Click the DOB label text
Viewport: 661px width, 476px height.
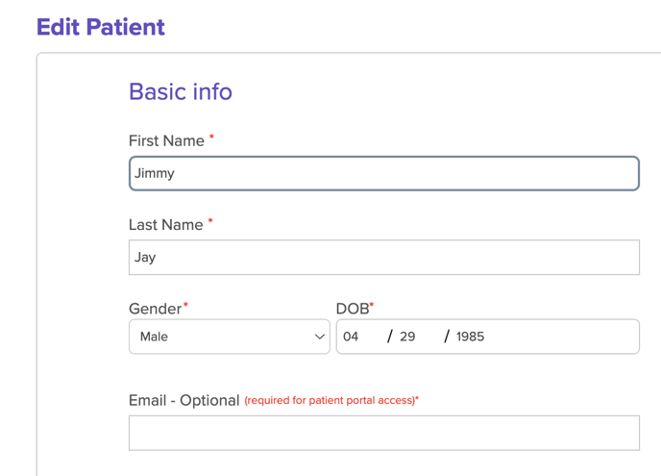(x=352, y=309)
